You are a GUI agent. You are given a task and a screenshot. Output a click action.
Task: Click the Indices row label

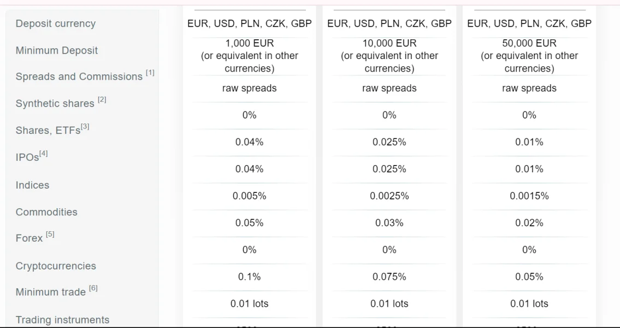pos(32,185)
